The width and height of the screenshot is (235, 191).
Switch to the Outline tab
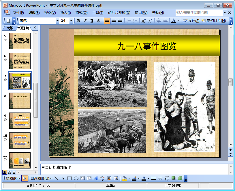point(10,28)
